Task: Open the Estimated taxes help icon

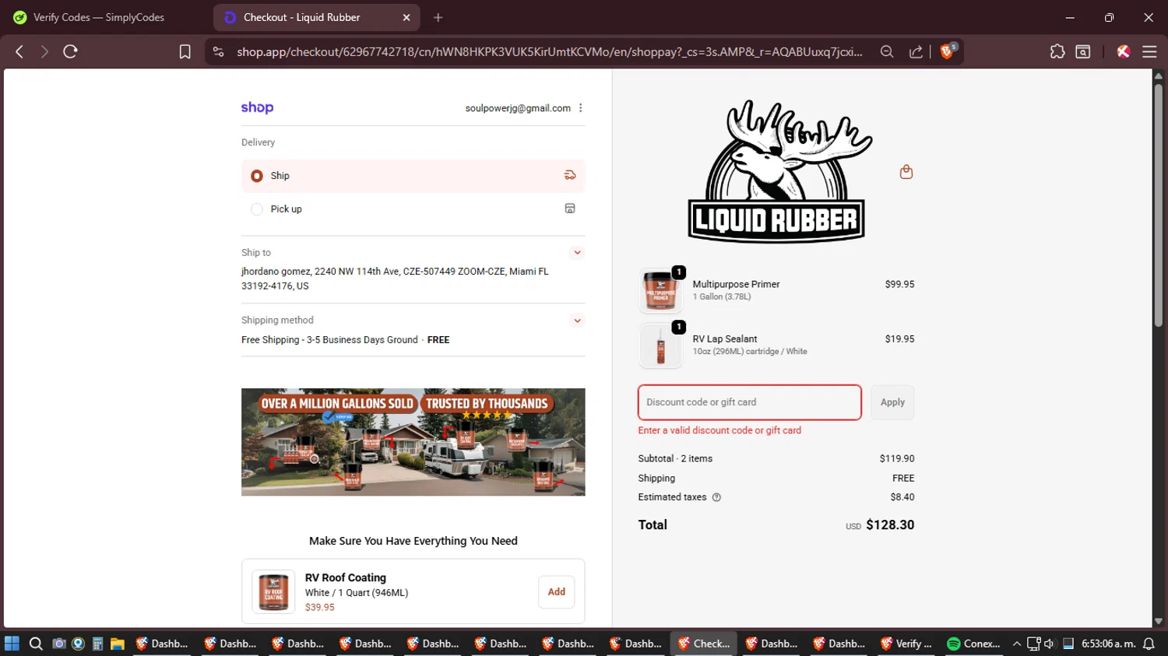Action: [716, 497]
